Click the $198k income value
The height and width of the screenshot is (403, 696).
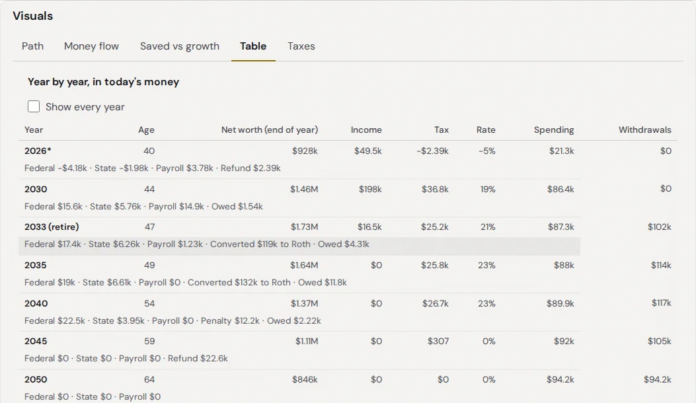pyautogui.click(x=370, y=189)
